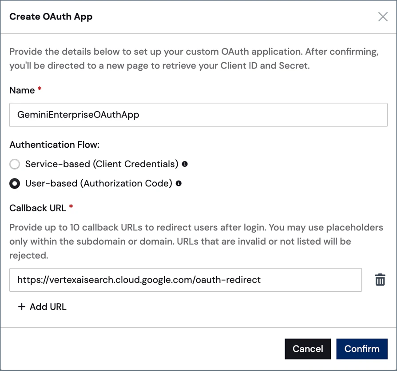The width and height of the screenshot is (397, 371).
Task: Select the User-based Authorization Code flow
Action: pos(15,183)
